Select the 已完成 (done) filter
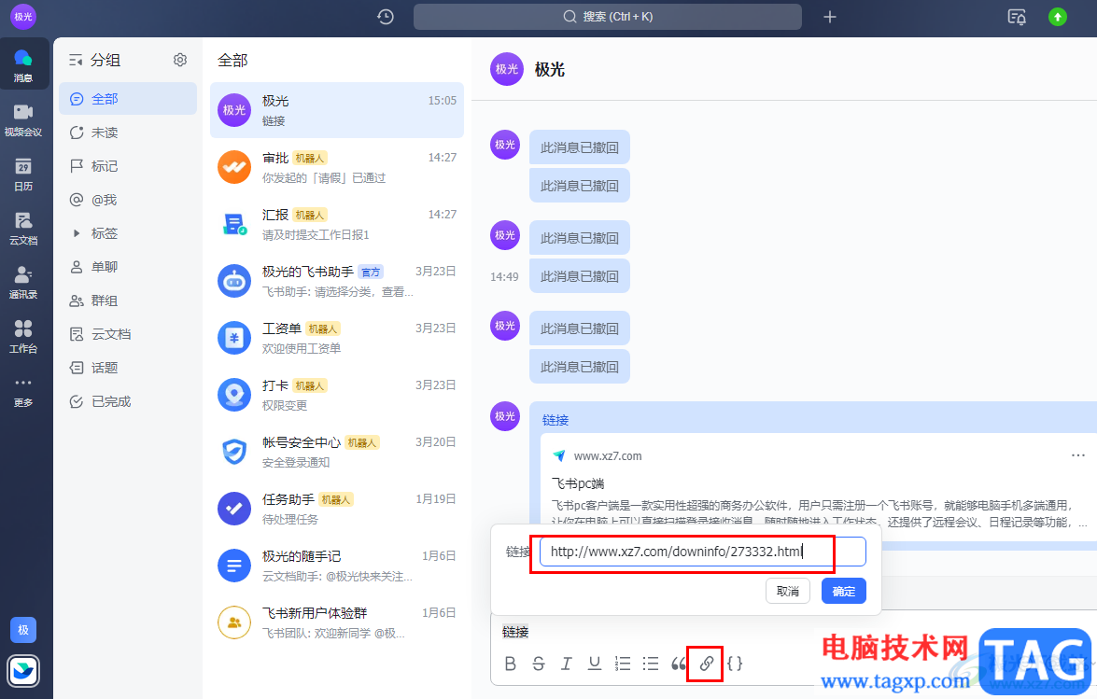Viewport: 1097px width, 699px height. click(x=128, y=400)
